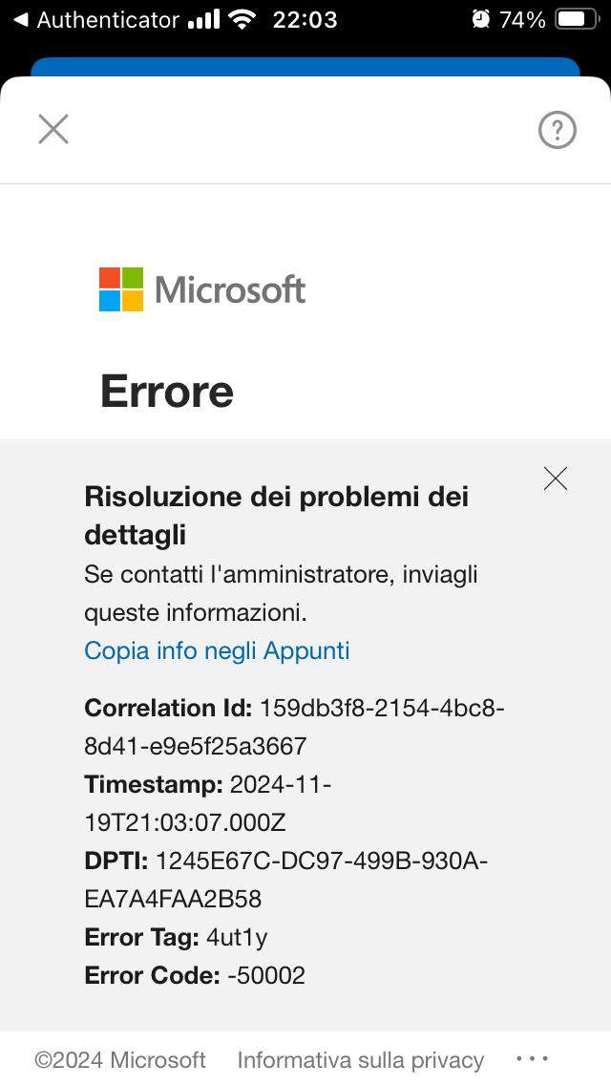Close the troubleshooting details panel
Image resolution: width=611 pixels, height=1085 pixels.
[x=555, y=479]
